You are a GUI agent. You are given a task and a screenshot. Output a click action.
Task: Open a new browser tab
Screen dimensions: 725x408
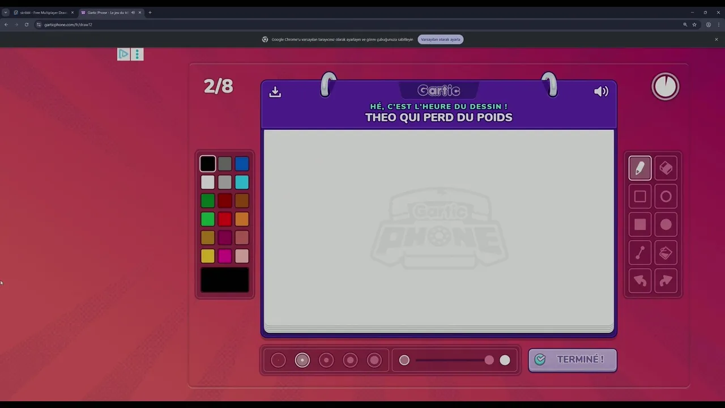pyautogui.click(x=150, y=12)
